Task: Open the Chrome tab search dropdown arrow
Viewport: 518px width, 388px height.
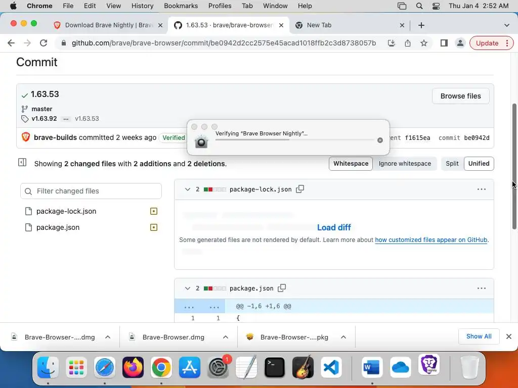Action: (x=507, y=25)
